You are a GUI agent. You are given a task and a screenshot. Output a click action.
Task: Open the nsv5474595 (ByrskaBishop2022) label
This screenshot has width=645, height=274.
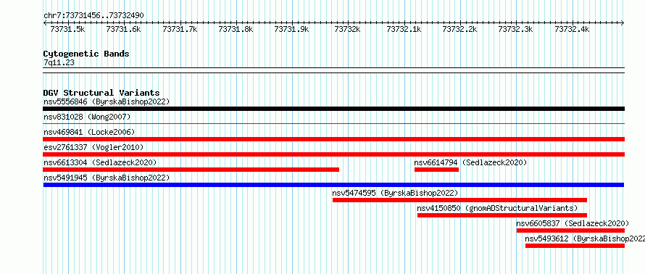395,193
